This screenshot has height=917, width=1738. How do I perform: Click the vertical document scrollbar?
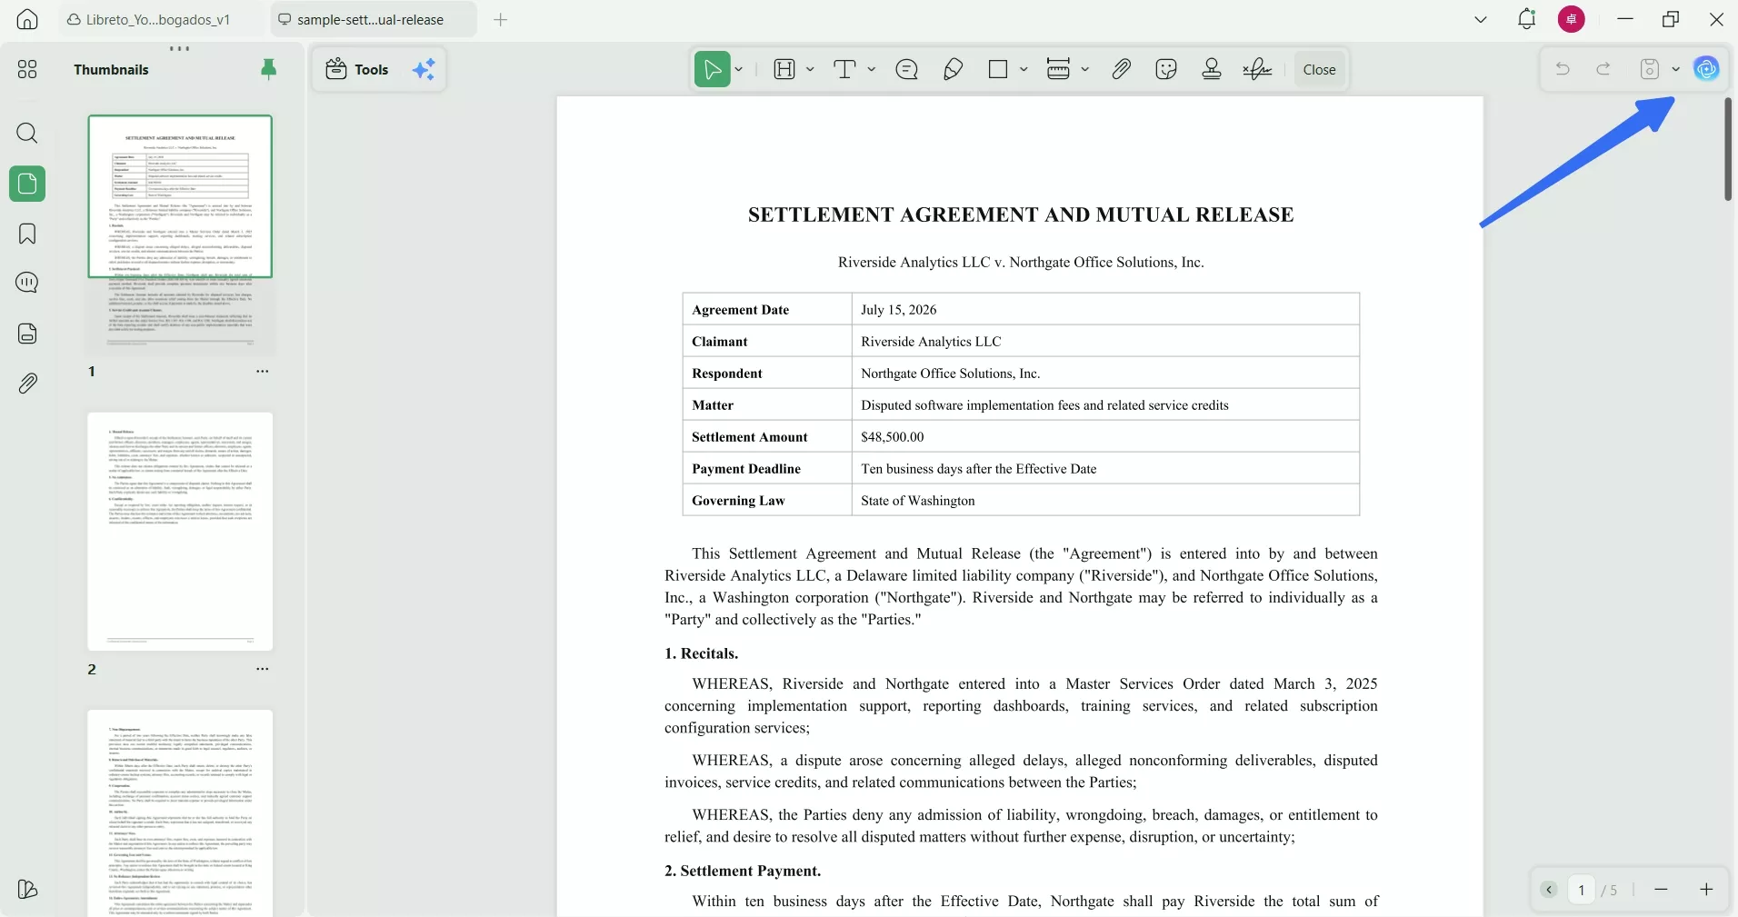pyautogui.click(x=1728, y=149)
